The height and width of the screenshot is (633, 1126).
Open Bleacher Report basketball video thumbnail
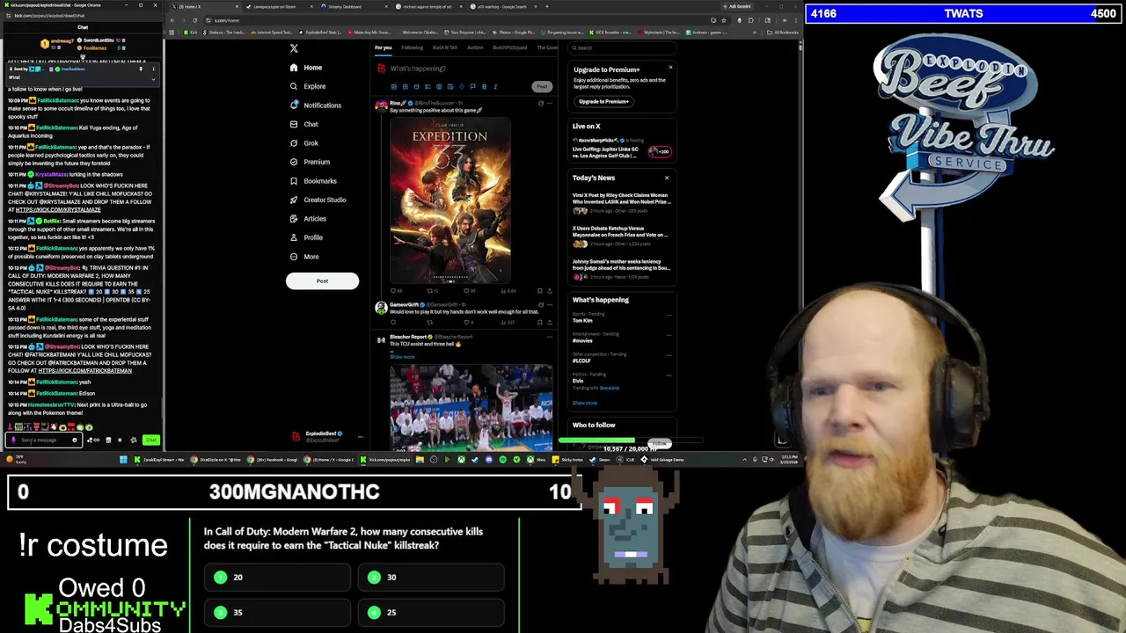click(472, 408)
